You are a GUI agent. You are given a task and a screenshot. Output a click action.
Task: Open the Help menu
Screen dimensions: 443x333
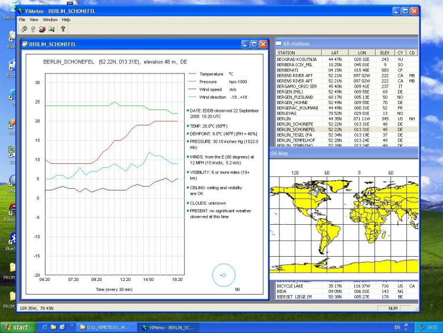(x=66, y=20)
